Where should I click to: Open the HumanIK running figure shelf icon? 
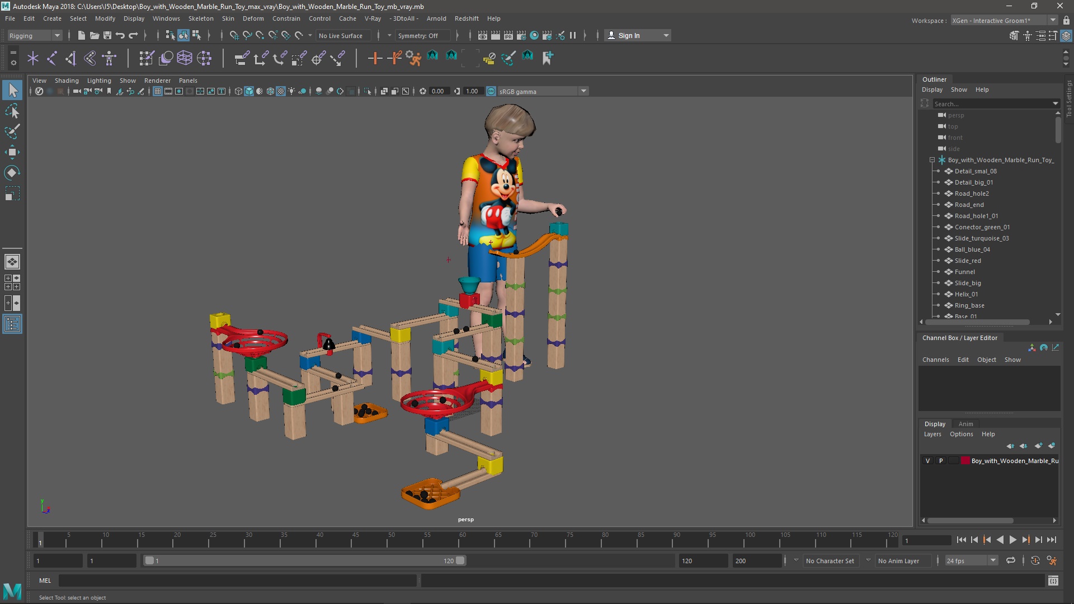pos(413,58)
